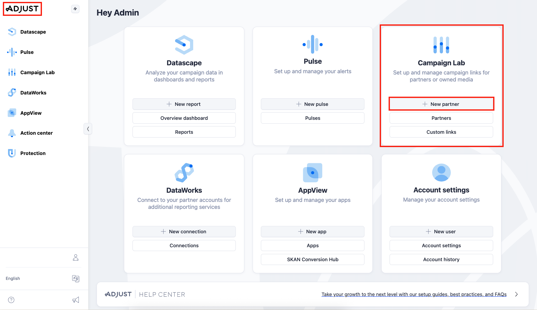Click the New connection button

[x=184, y=231]
